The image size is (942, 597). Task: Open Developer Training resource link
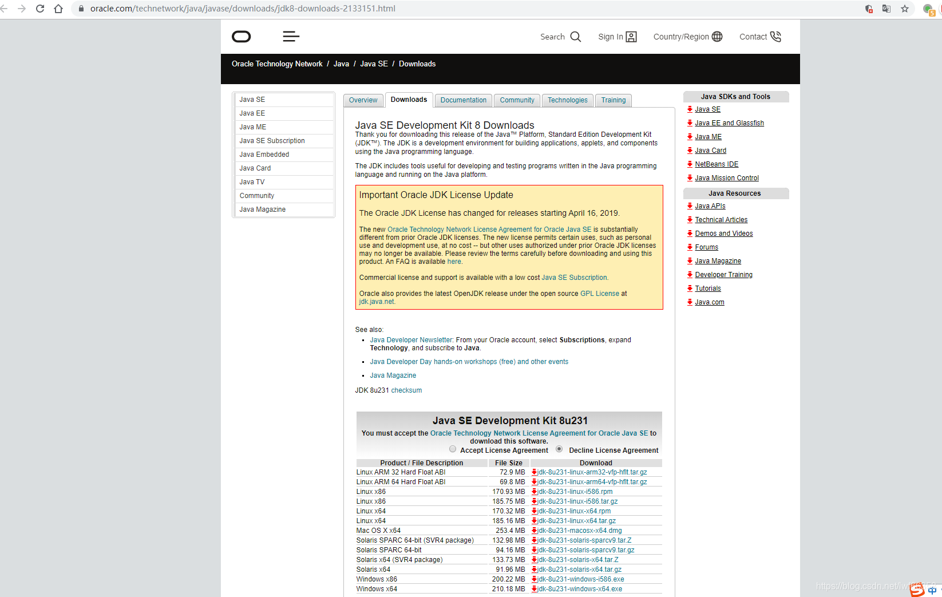723,275
